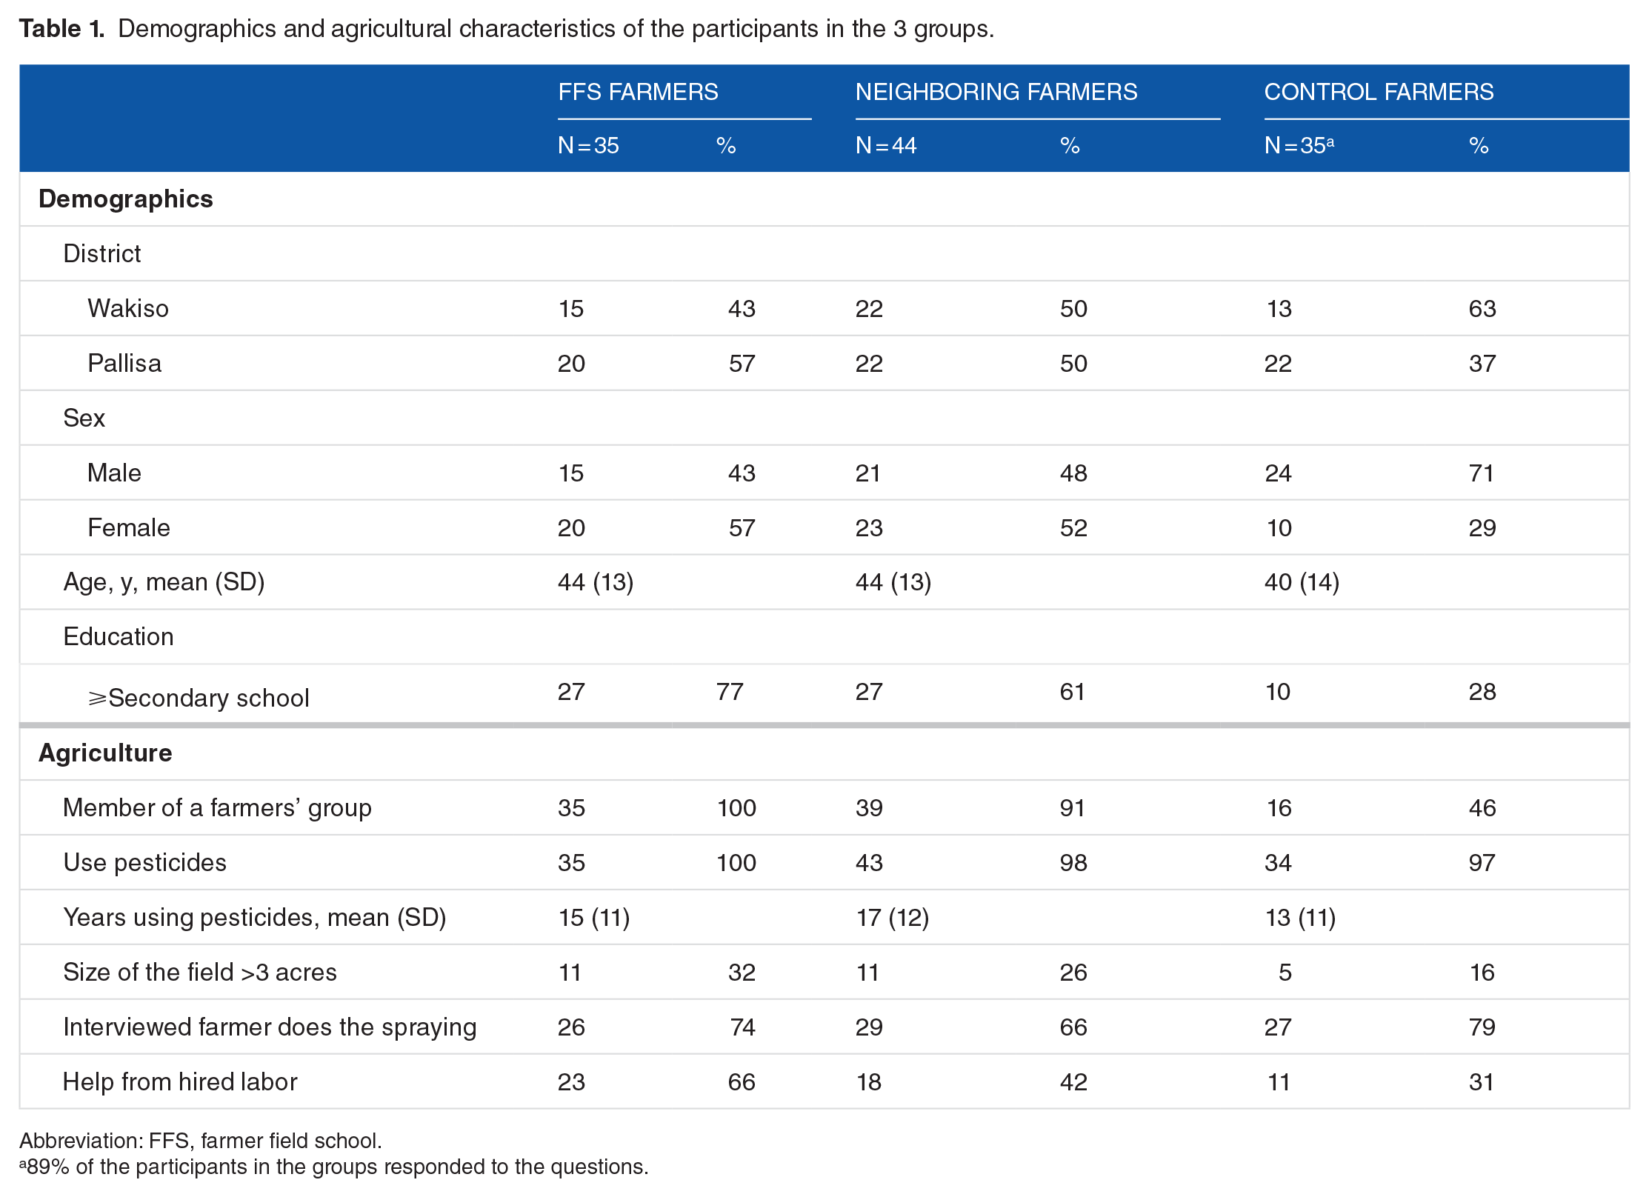Select the Age, y, mean (SD) row
Screen dimensions: 1649x1197
point(824,582)
